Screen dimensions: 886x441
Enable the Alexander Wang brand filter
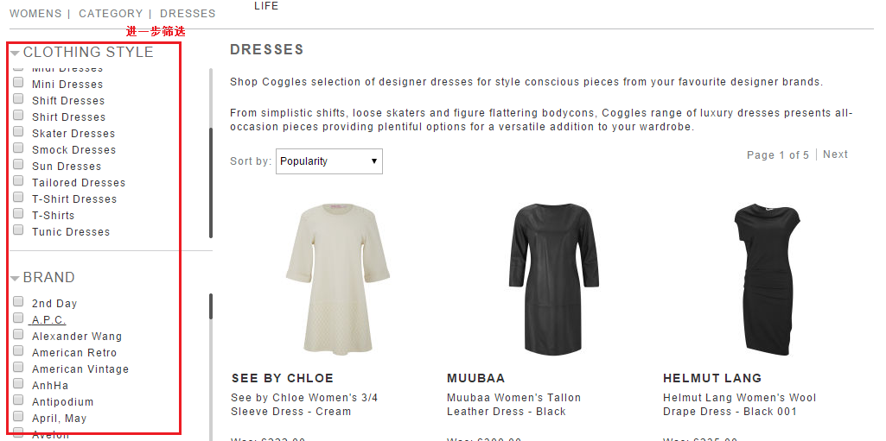(18, 334)
